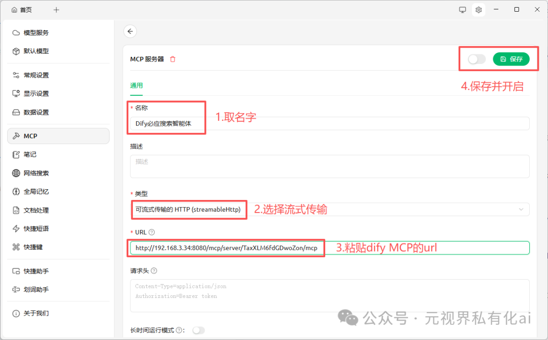Click the 名称 input field

click(330, 123)
